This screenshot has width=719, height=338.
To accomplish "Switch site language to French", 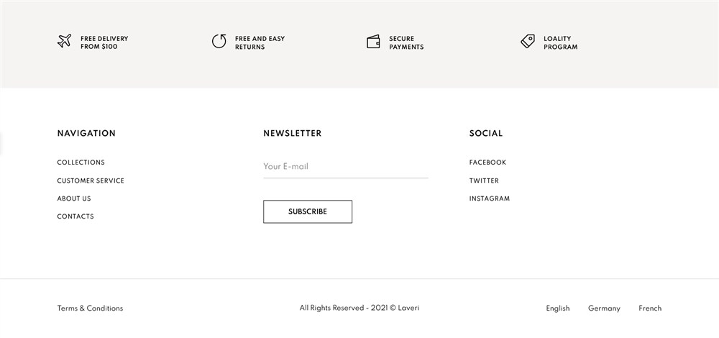I will coord(650,309).
